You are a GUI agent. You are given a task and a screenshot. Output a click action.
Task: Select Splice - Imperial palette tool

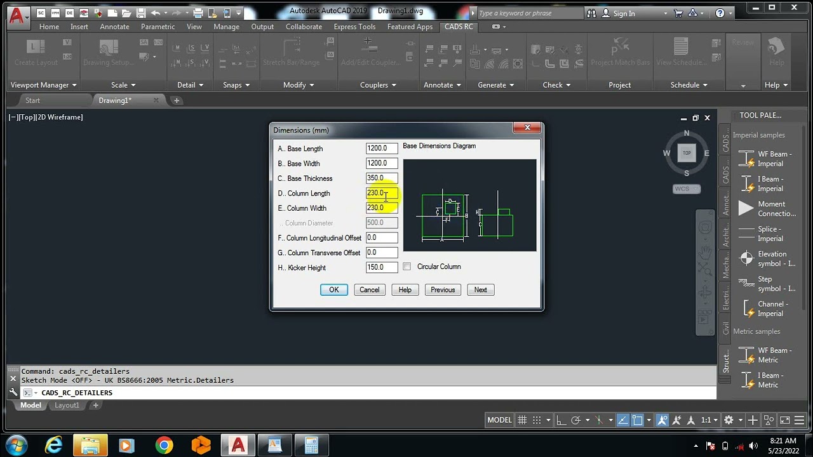click(766, 234)
